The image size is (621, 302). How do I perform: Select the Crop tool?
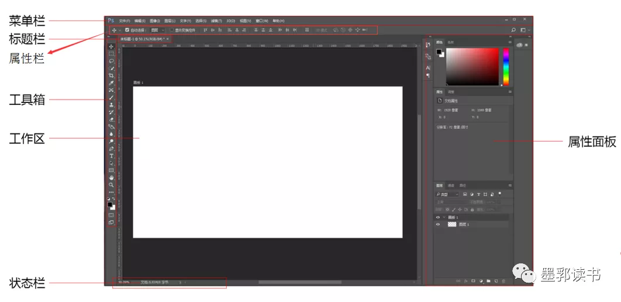(x=111, y=75)
